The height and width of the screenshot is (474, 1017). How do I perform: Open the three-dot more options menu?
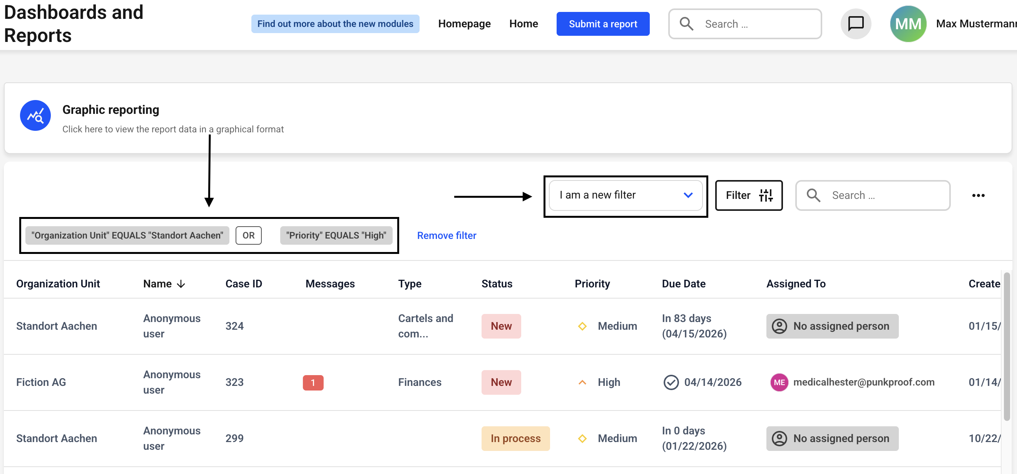click(978, 195)
